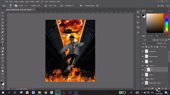This screenshot has width=170, height=95.
Task: Hide the Group 5 layer group
Action: tap(143, 66)
